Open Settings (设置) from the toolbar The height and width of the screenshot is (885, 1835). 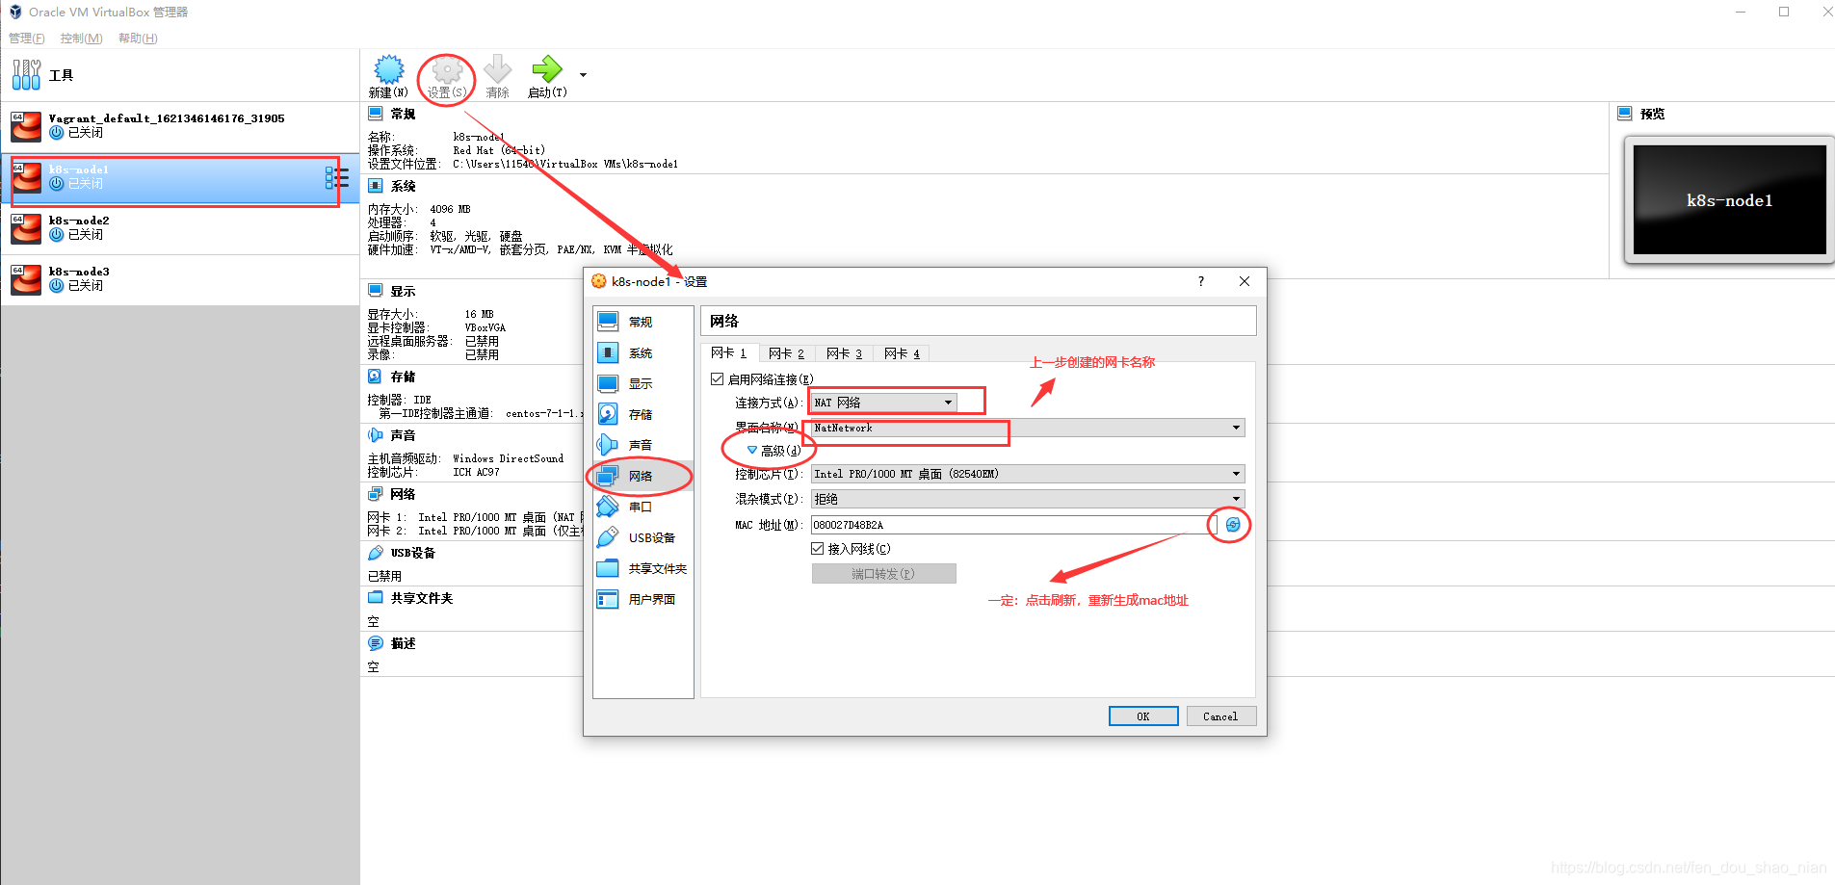tap(447, 76)
